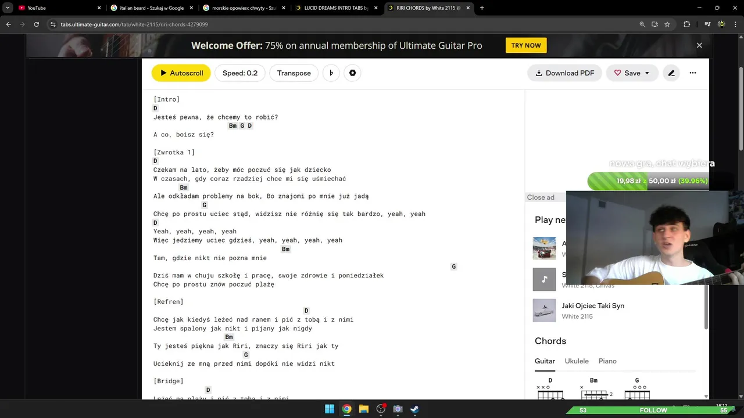Click the green FOLLOW goal bar
The height and width of the screenshot is (418, 744).
[x=653, y=410]
